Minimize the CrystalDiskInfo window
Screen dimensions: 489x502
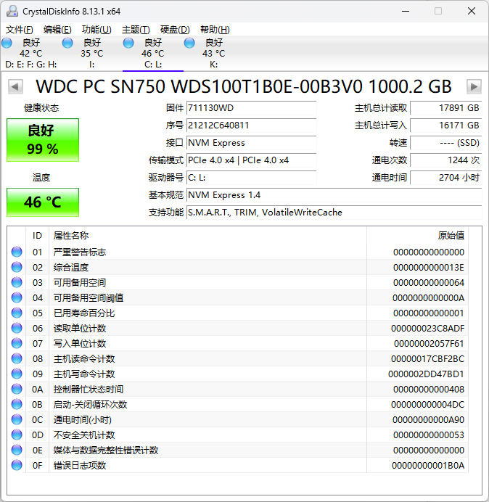click(406, 11)
